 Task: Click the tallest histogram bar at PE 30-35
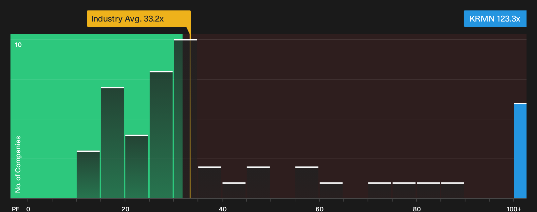pos(185,119)
